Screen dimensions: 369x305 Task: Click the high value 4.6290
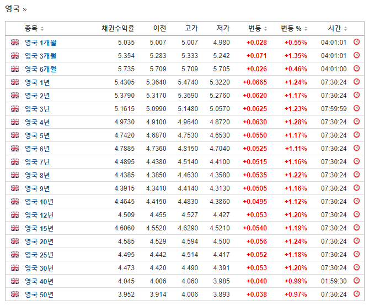point(188,228)
